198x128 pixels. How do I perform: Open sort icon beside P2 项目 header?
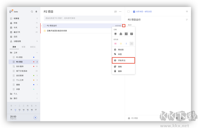coord(115,11)
